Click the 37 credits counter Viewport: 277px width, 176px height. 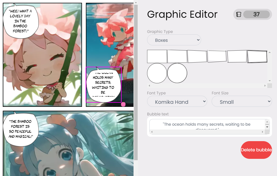coord(256,14)
